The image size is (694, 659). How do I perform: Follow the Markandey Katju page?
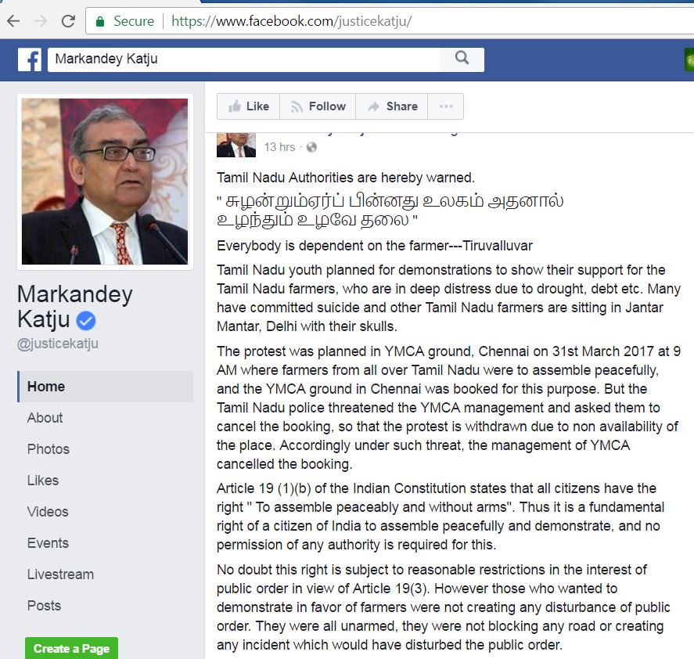click(x=318, y=106)
